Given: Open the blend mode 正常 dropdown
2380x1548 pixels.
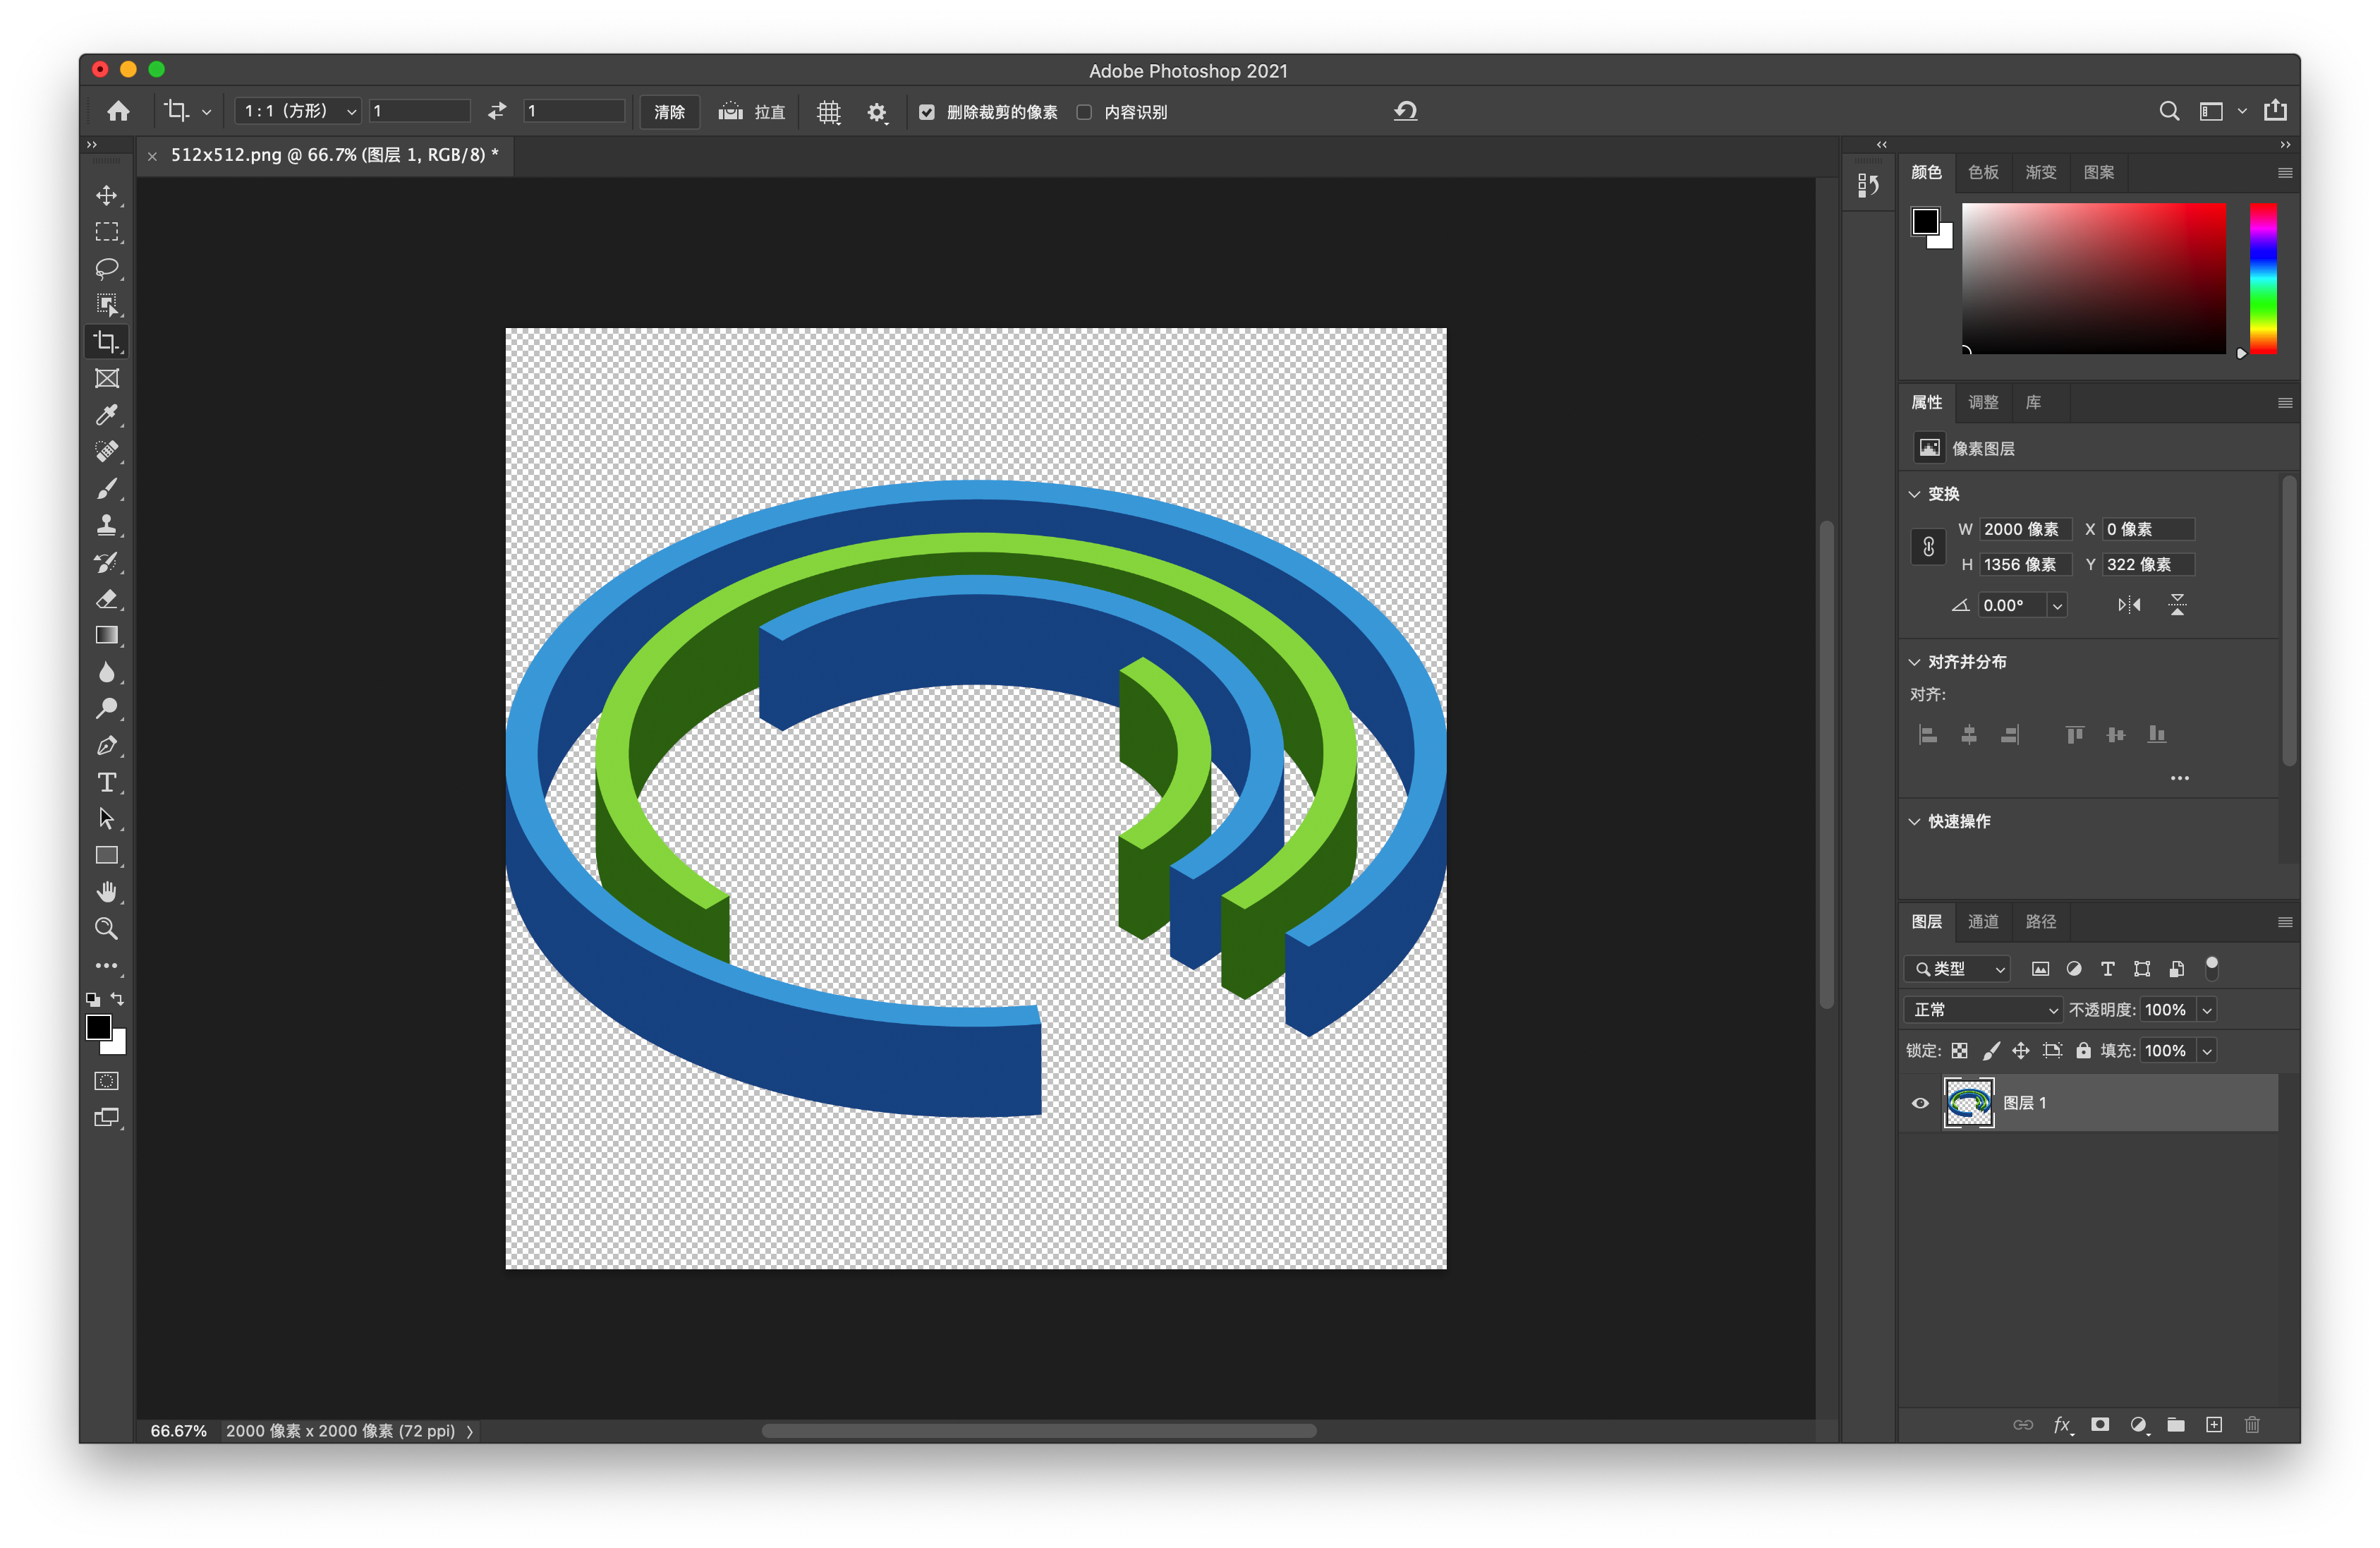Looking at the screenshot, I should coord(1982,1010).
